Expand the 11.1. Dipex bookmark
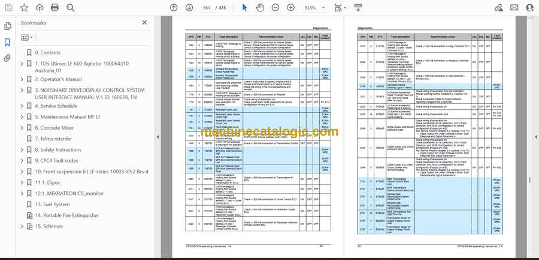This screenshot has height=260, width=539. (x=22, y=183)
